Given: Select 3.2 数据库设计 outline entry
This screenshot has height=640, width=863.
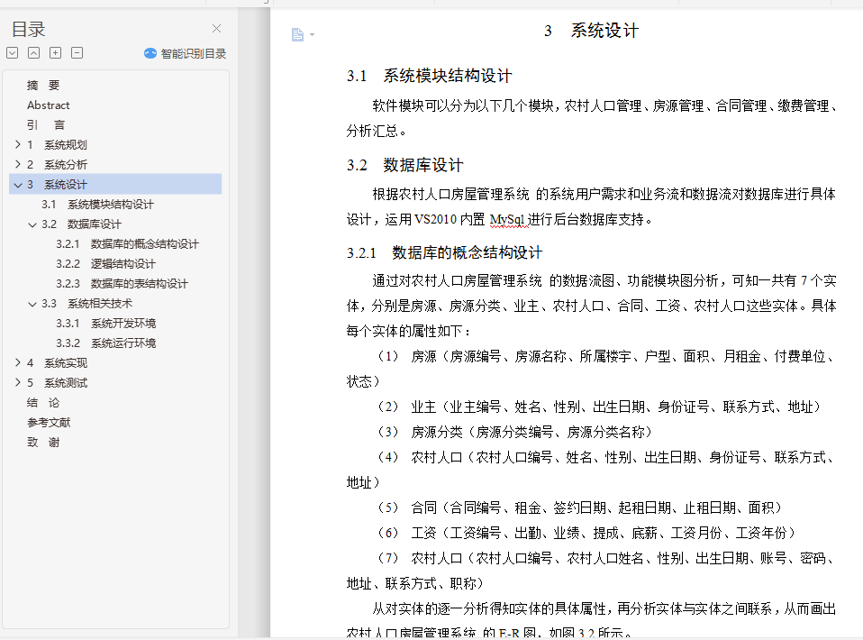Looking at the screenshot, I should (x=81, y=224).
